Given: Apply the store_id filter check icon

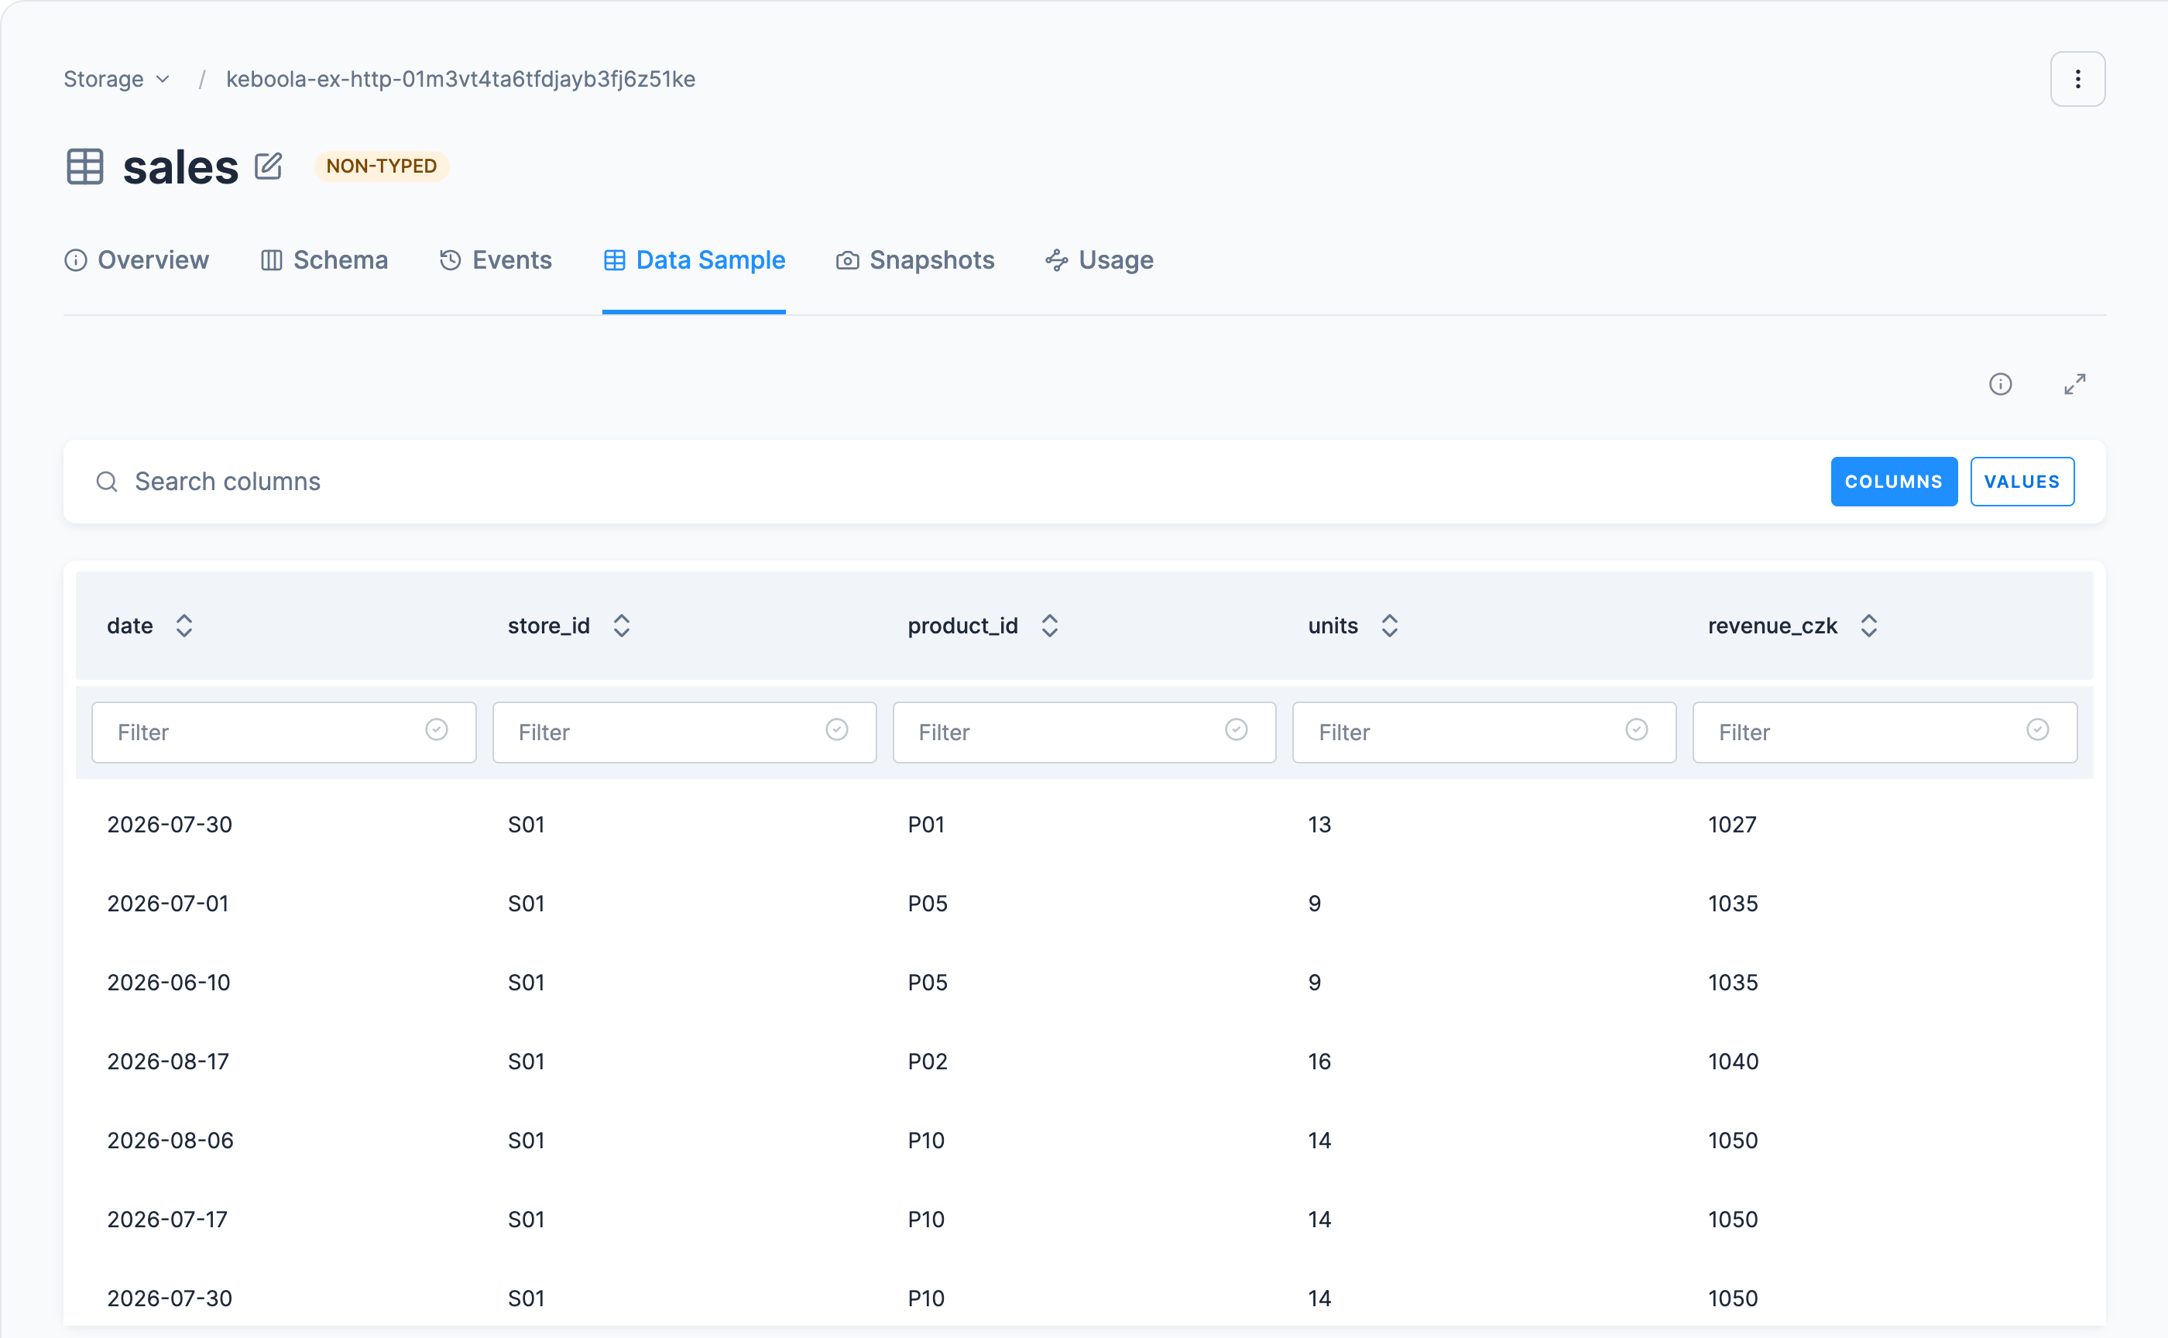Looking at the screenshot, I should pyautogui.click(x=836, y=730).
